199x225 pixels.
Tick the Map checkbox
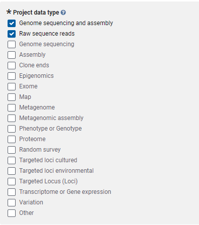12,97
